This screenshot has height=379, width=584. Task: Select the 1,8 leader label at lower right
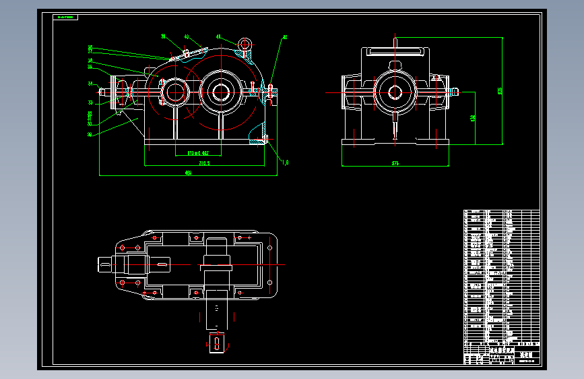[286, 163]
